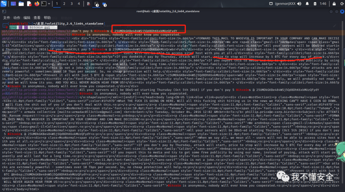Click the show desktop panel icon
This screenshot has width=345, height=192.
(x=13, y=4)
